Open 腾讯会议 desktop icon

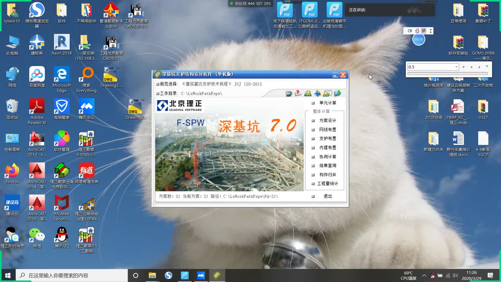pos(87,109)
